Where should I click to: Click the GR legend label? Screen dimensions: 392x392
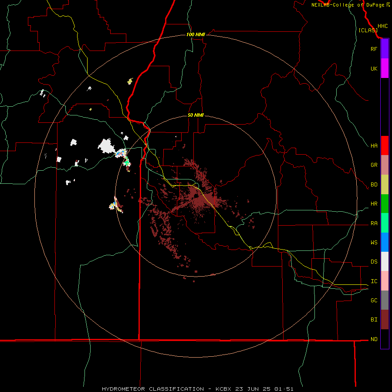point(374,165)
